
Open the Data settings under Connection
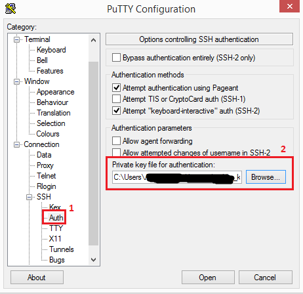click(44, 155)
